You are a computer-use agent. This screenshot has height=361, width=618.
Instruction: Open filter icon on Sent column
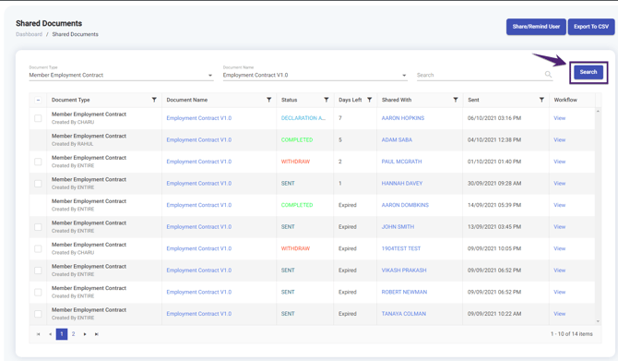point(541,100)
